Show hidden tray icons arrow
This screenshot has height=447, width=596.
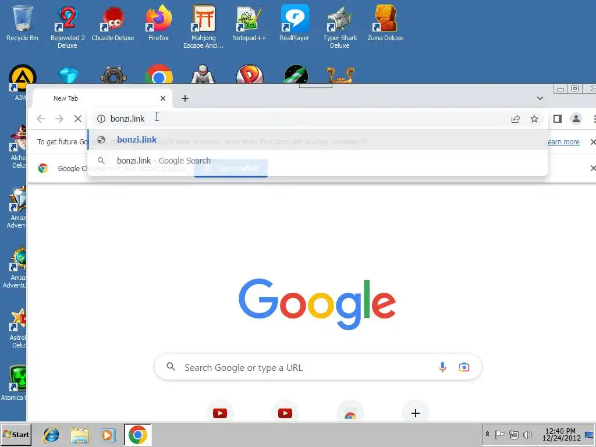(x=487, y=434)
